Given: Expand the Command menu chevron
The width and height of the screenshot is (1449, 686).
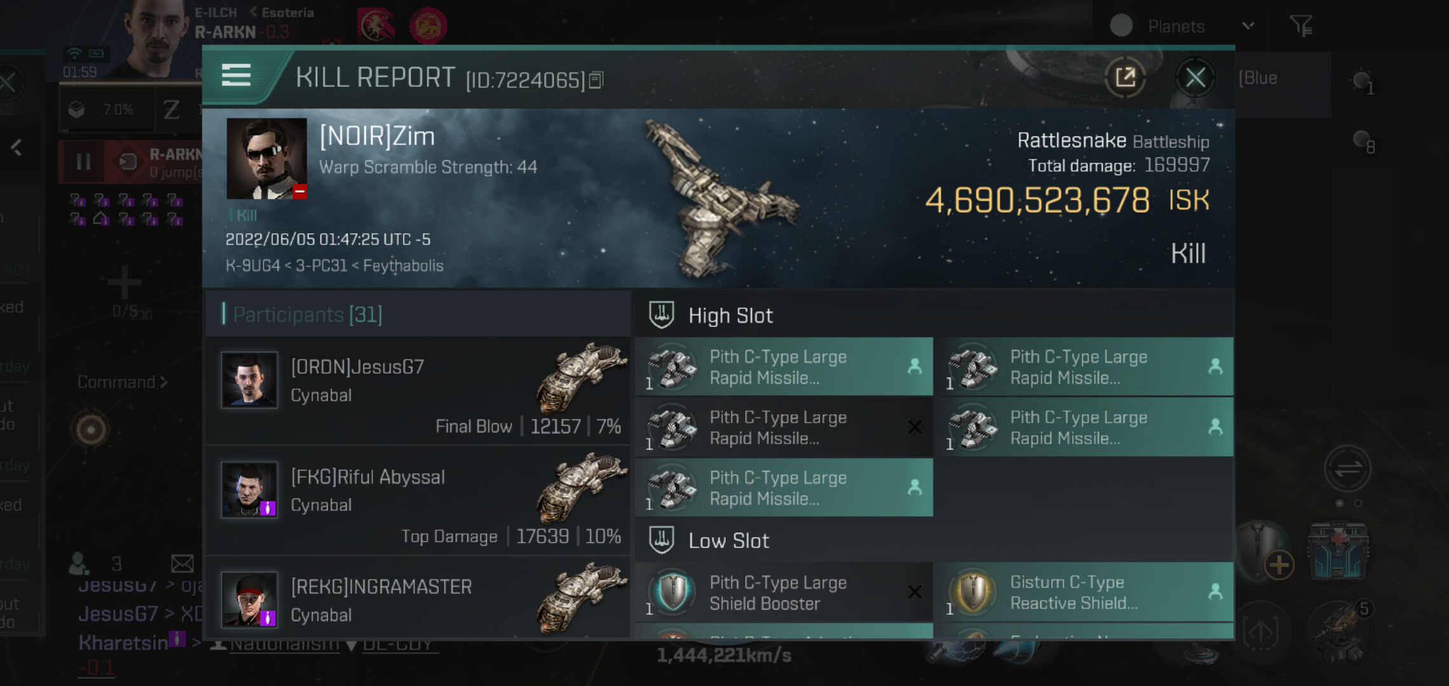Looking at the screenshot, I should click(164, 382).
